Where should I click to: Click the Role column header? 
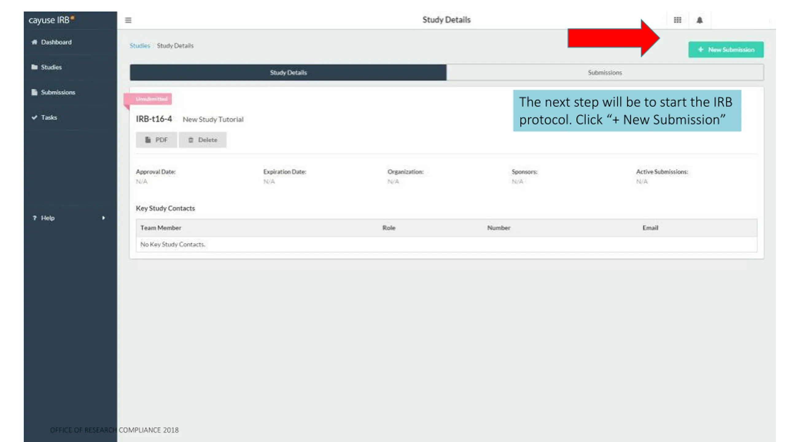[x=389, y=228]
